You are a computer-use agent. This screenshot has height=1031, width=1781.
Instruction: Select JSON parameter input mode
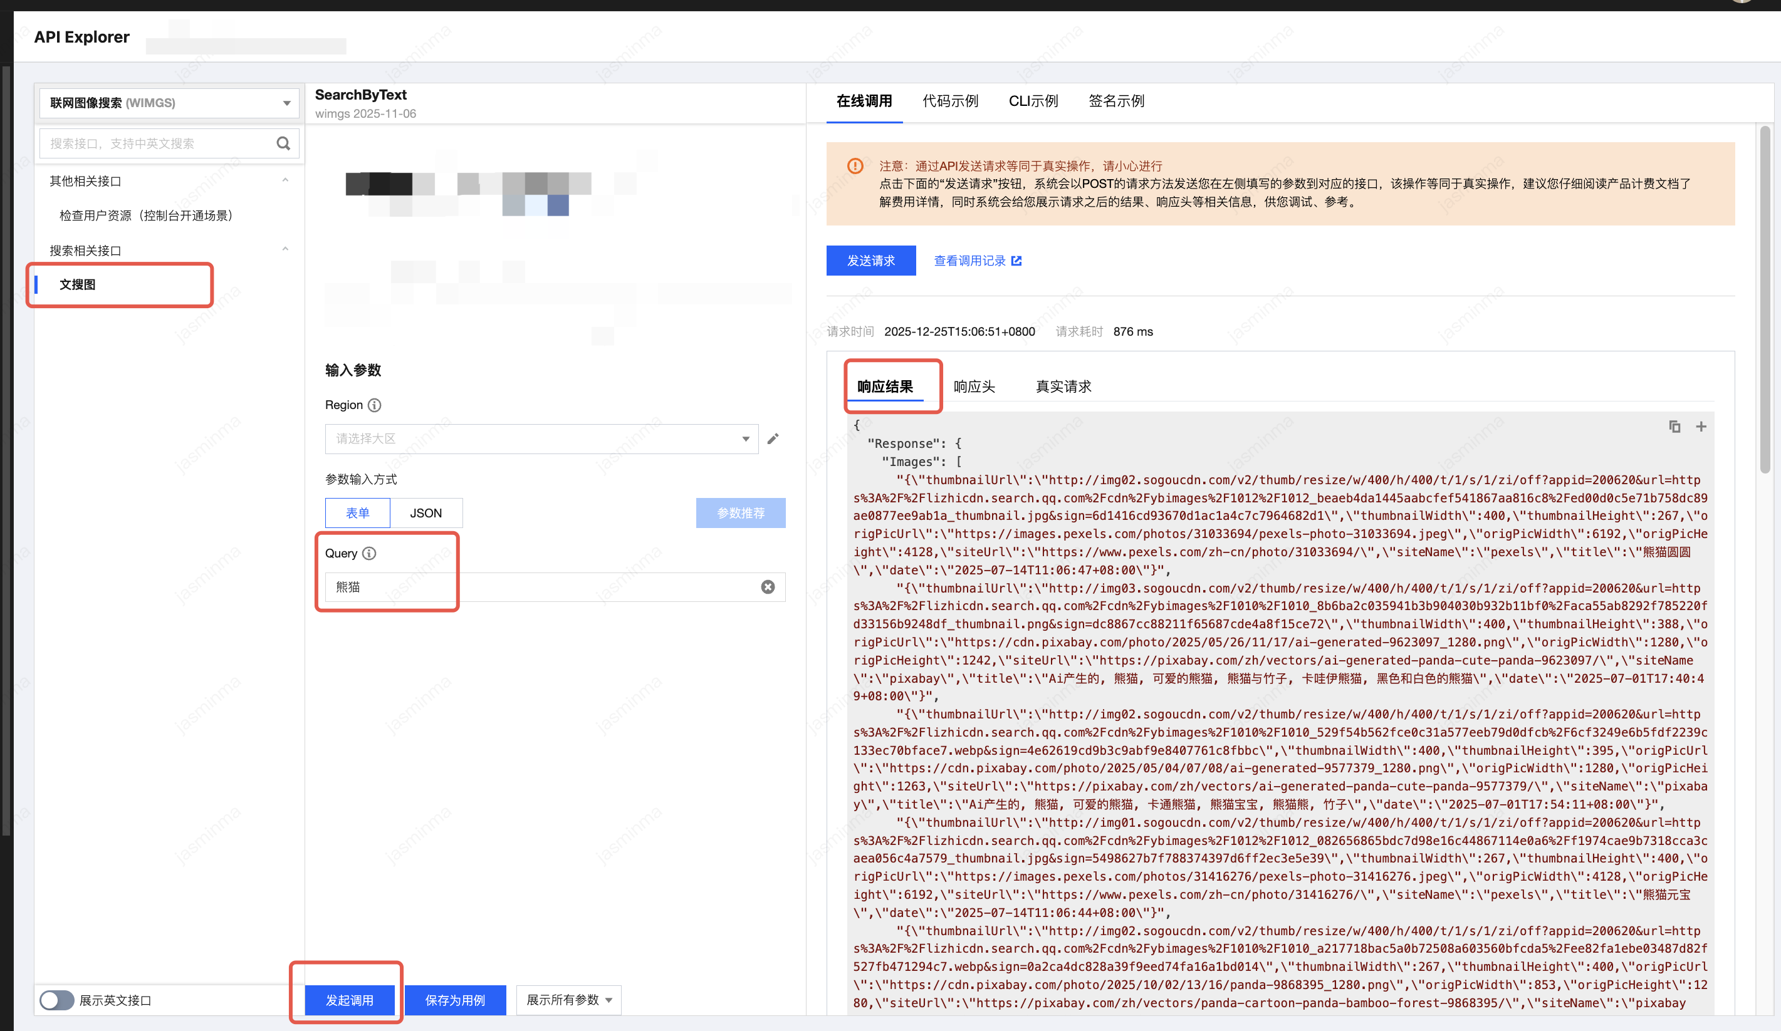coord(426,514)
